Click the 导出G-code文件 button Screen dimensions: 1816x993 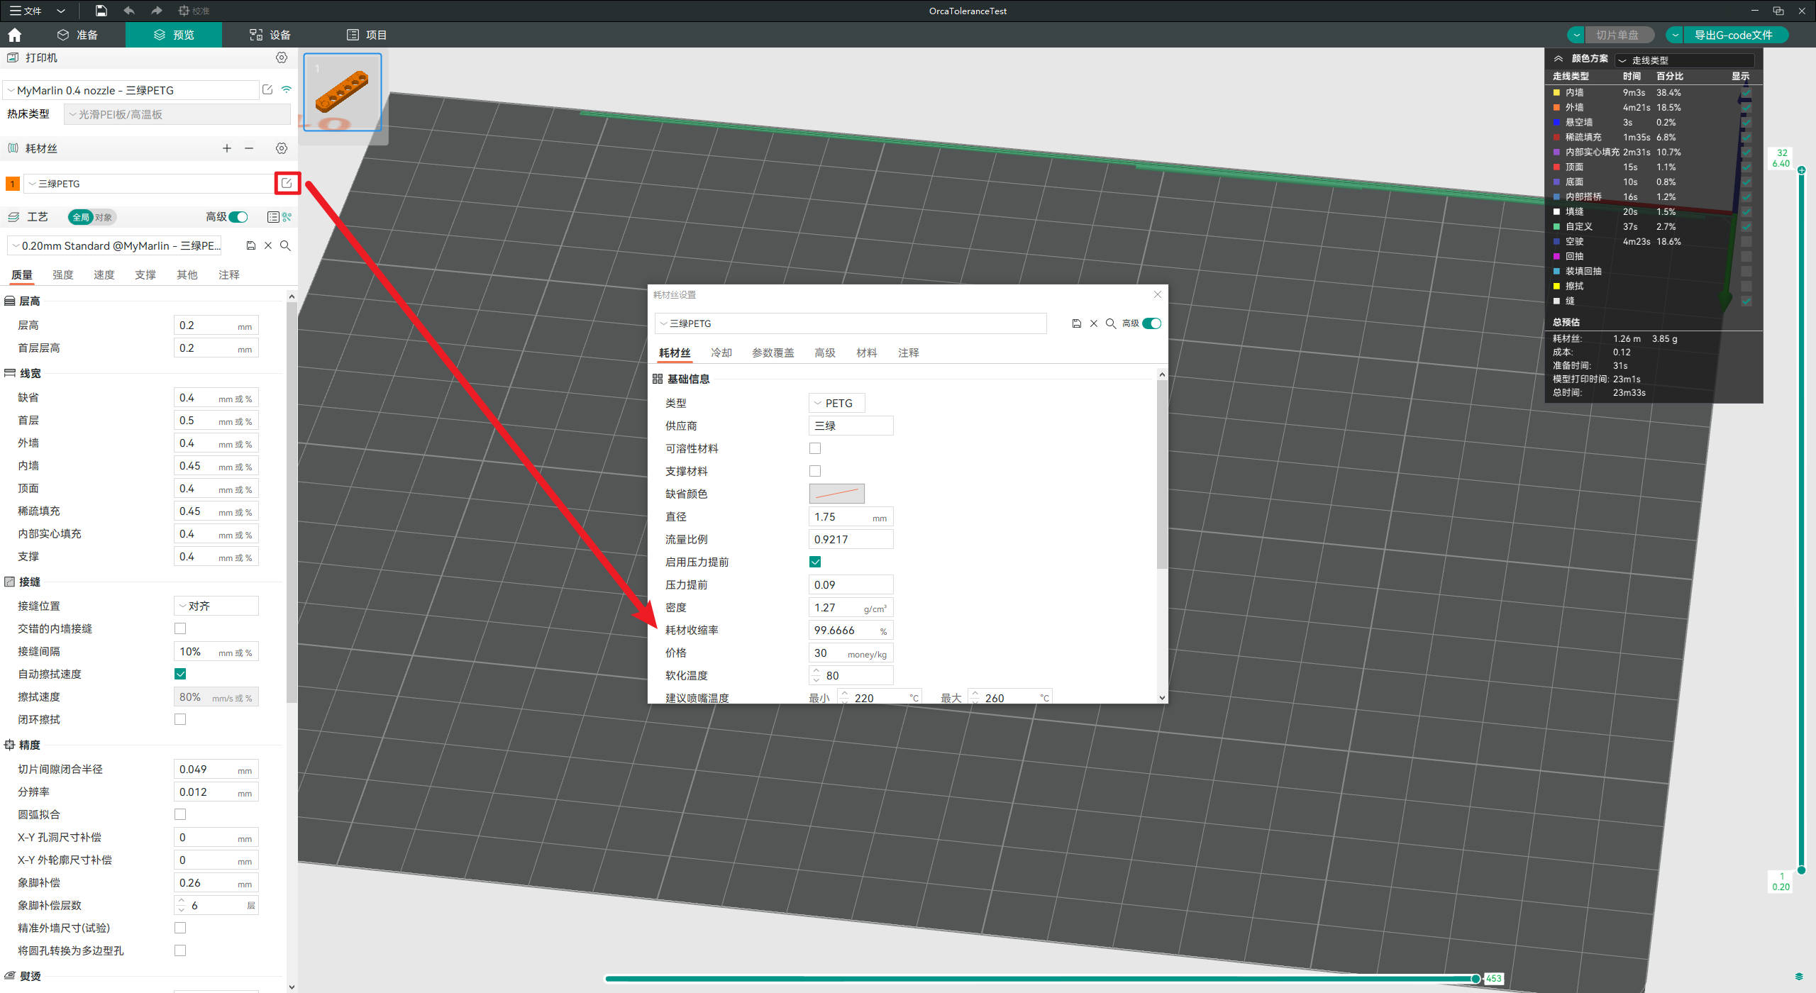tap(1734, 35)
